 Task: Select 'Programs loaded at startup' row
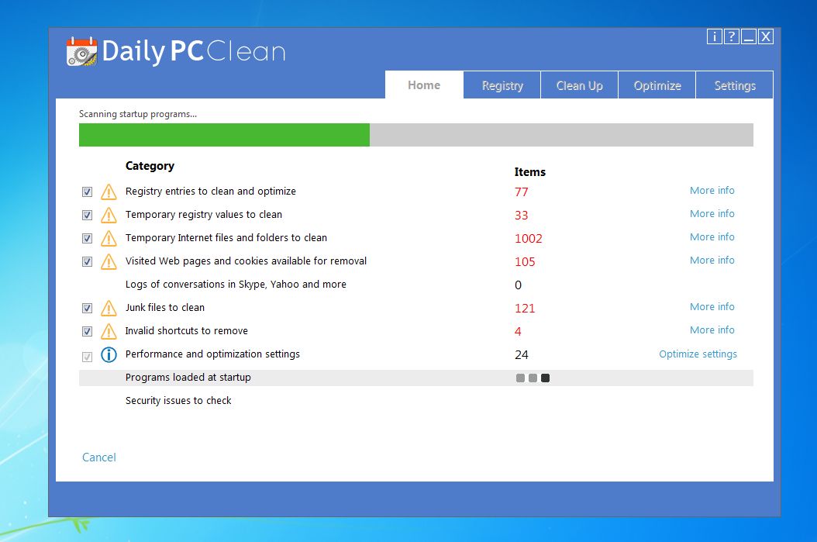coord(415,378)
